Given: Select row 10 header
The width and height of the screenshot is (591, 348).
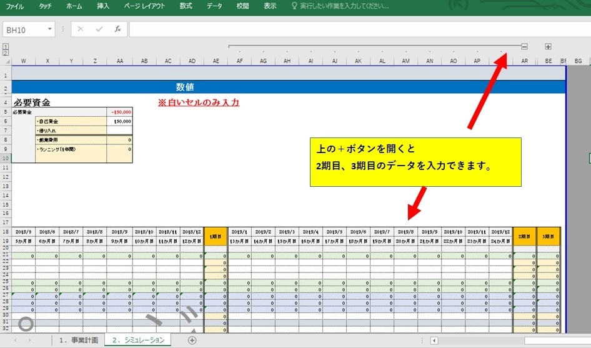Looking at the screenshot, I should point(6,158).
